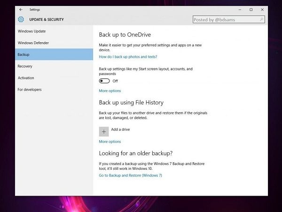The width and height of the screenshot is (282, 212).
Task: Click the plus icon to add a drive
Action: pos(104,132)
